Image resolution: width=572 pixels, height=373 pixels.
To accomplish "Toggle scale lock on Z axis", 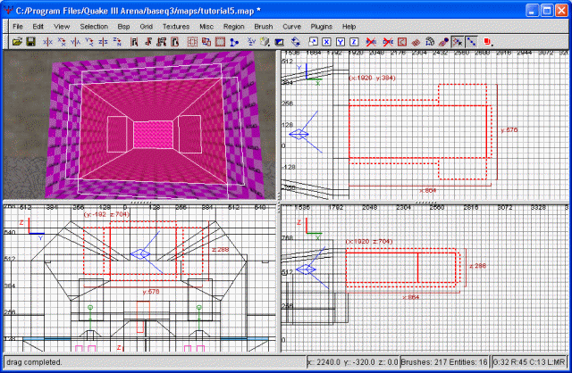I will [x=354, y=42].
